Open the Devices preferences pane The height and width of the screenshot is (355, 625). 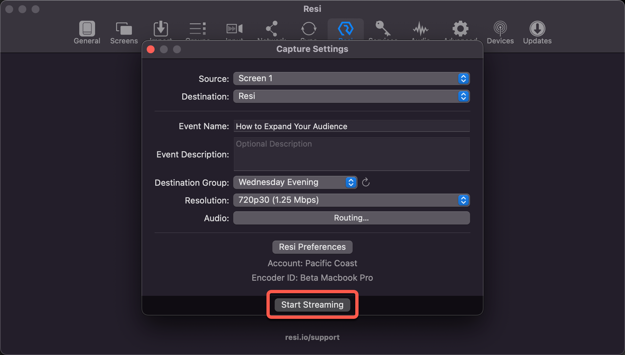point(500,31)
